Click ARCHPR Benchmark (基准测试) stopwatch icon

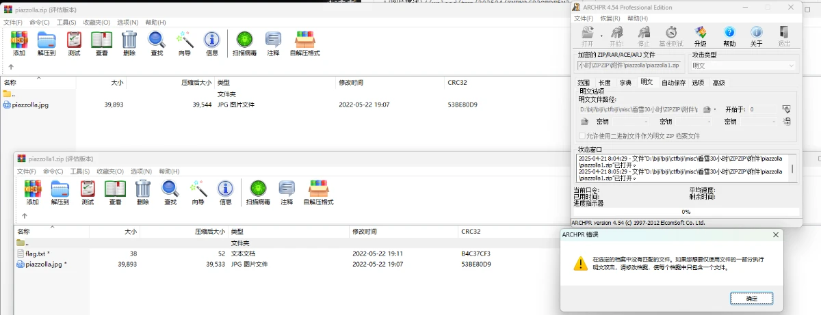point(672,32)
